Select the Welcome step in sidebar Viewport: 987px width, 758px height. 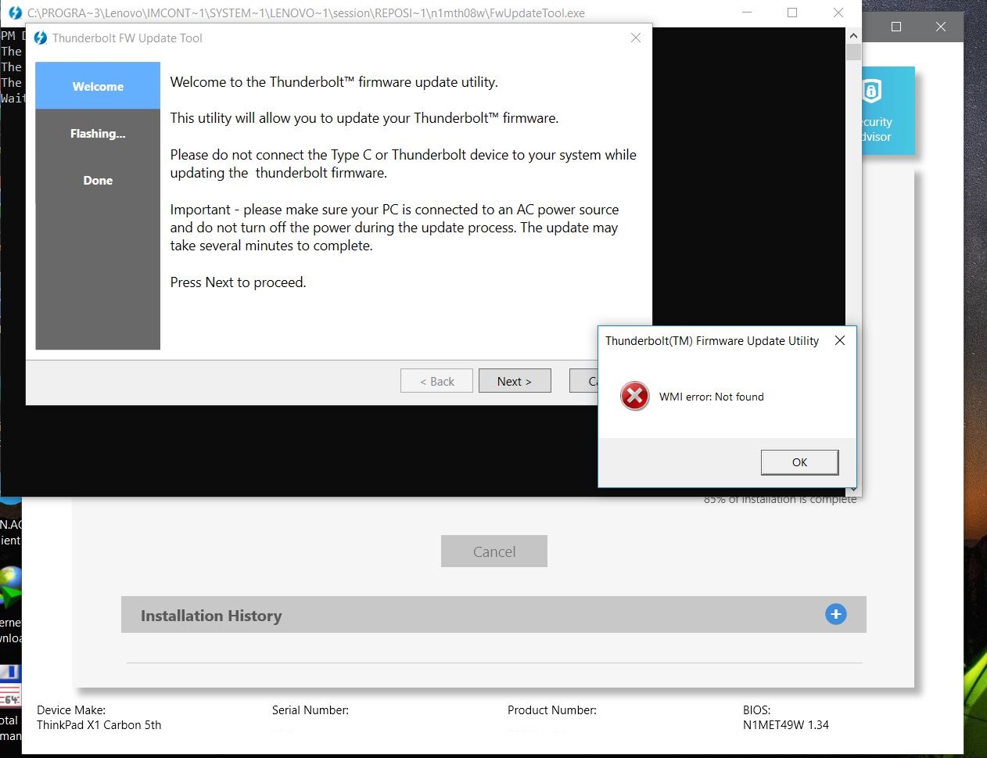pos(98,86)
